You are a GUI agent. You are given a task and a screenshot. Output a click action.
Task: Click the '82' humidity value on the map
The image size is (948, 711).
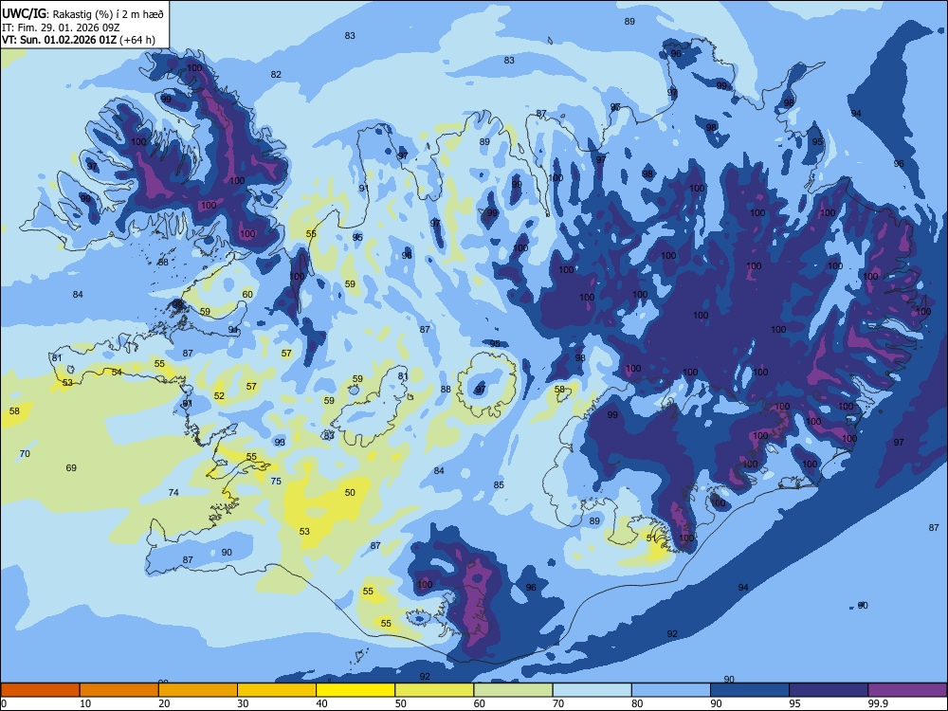(276, 74)
